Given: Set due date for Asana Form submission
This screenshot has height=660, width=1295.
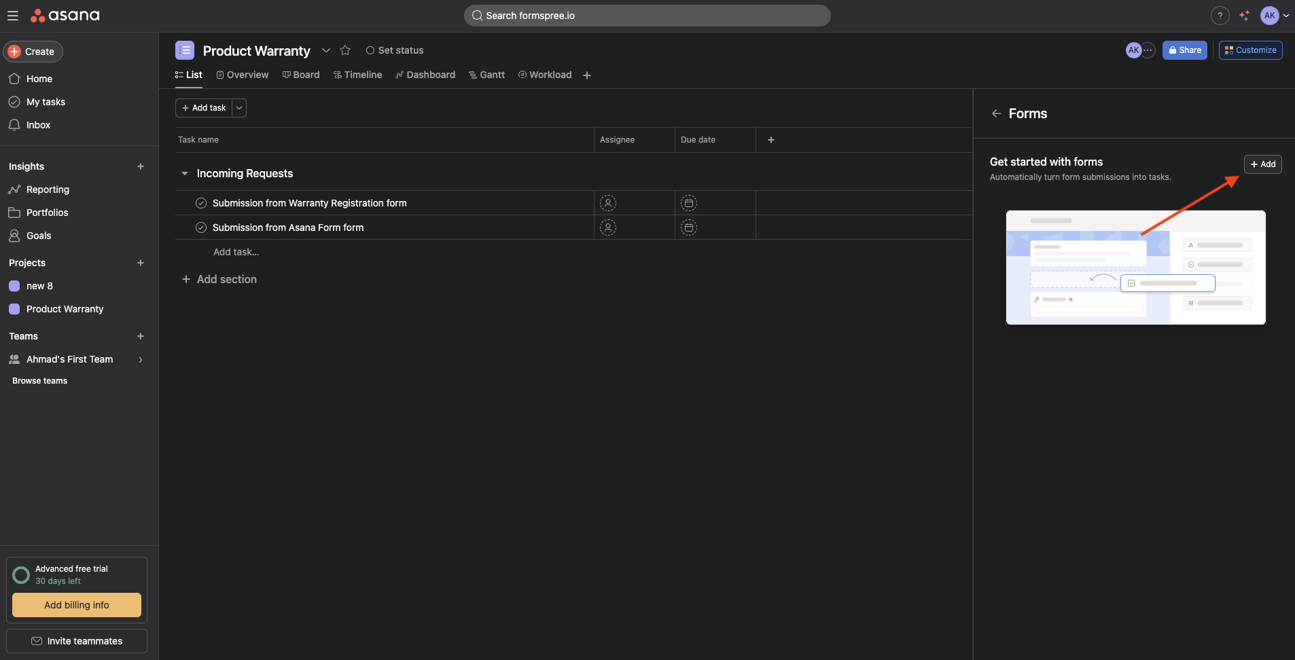Looking at the screenshot, I should pyautogui.click(x=688, y=227).
